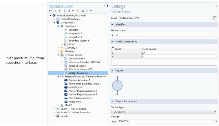Screen dimensions: 219x126
Task: Collapse the Component 1 node
Action: tap(54, 23)
